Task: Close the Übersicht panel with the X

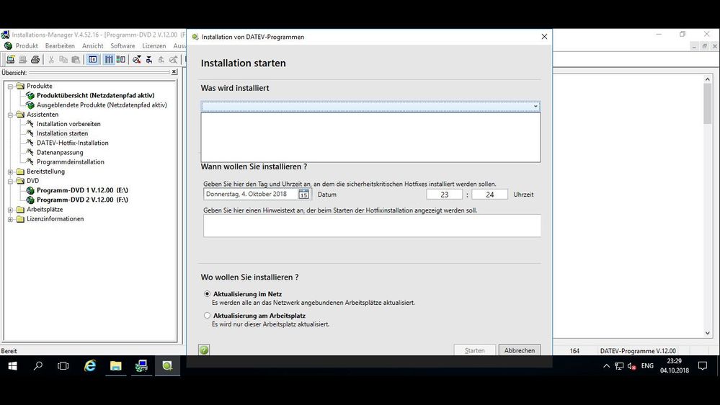Action: (x=174, y=72)
